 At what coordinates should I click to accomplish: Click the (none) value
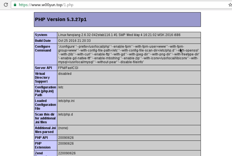tap(63, 128)
